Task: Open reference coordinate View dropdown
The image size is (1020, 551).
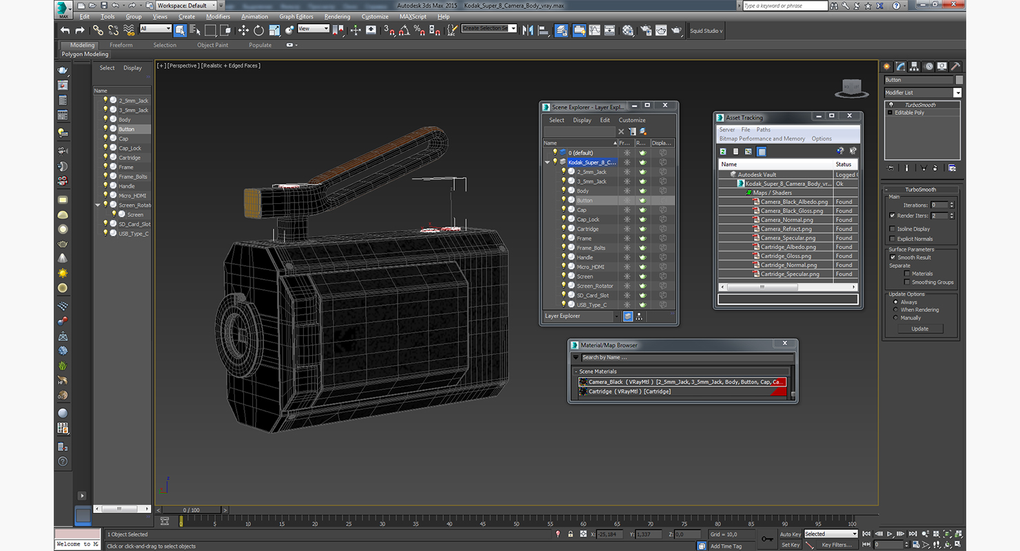Action: [x=314, y=29]
